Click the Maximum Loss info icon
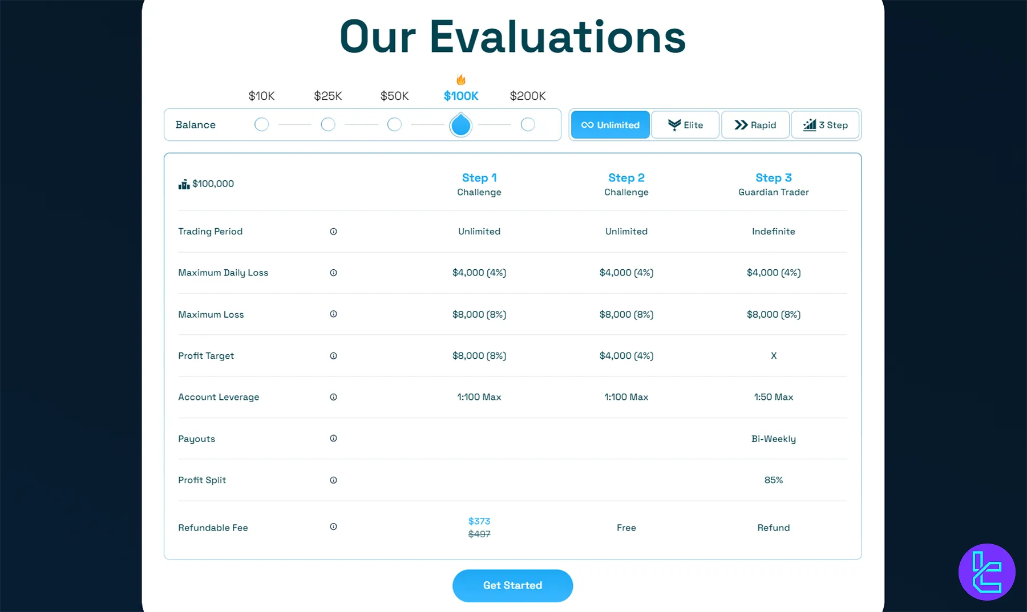The height and width of the screenshot is (612, 1027). coord(333,314)
